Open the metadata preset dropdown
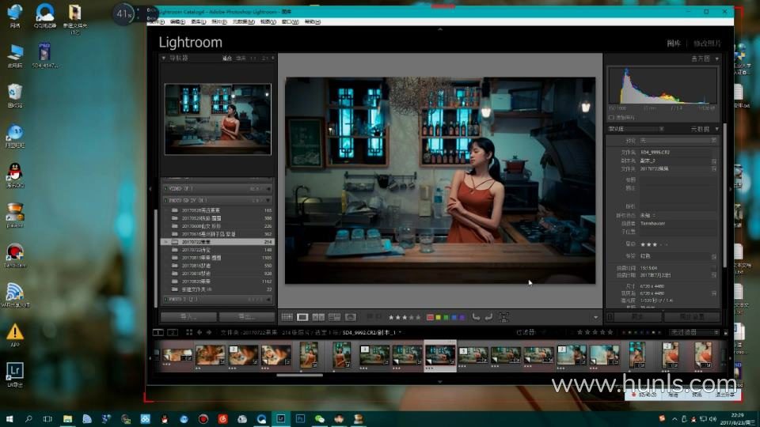This screenshot has width=760, height=427. [x=677, y=141]
